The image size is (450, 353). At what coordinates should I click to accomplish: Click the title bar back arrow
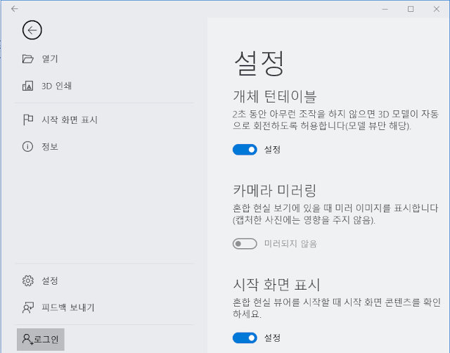click(14, 9)
